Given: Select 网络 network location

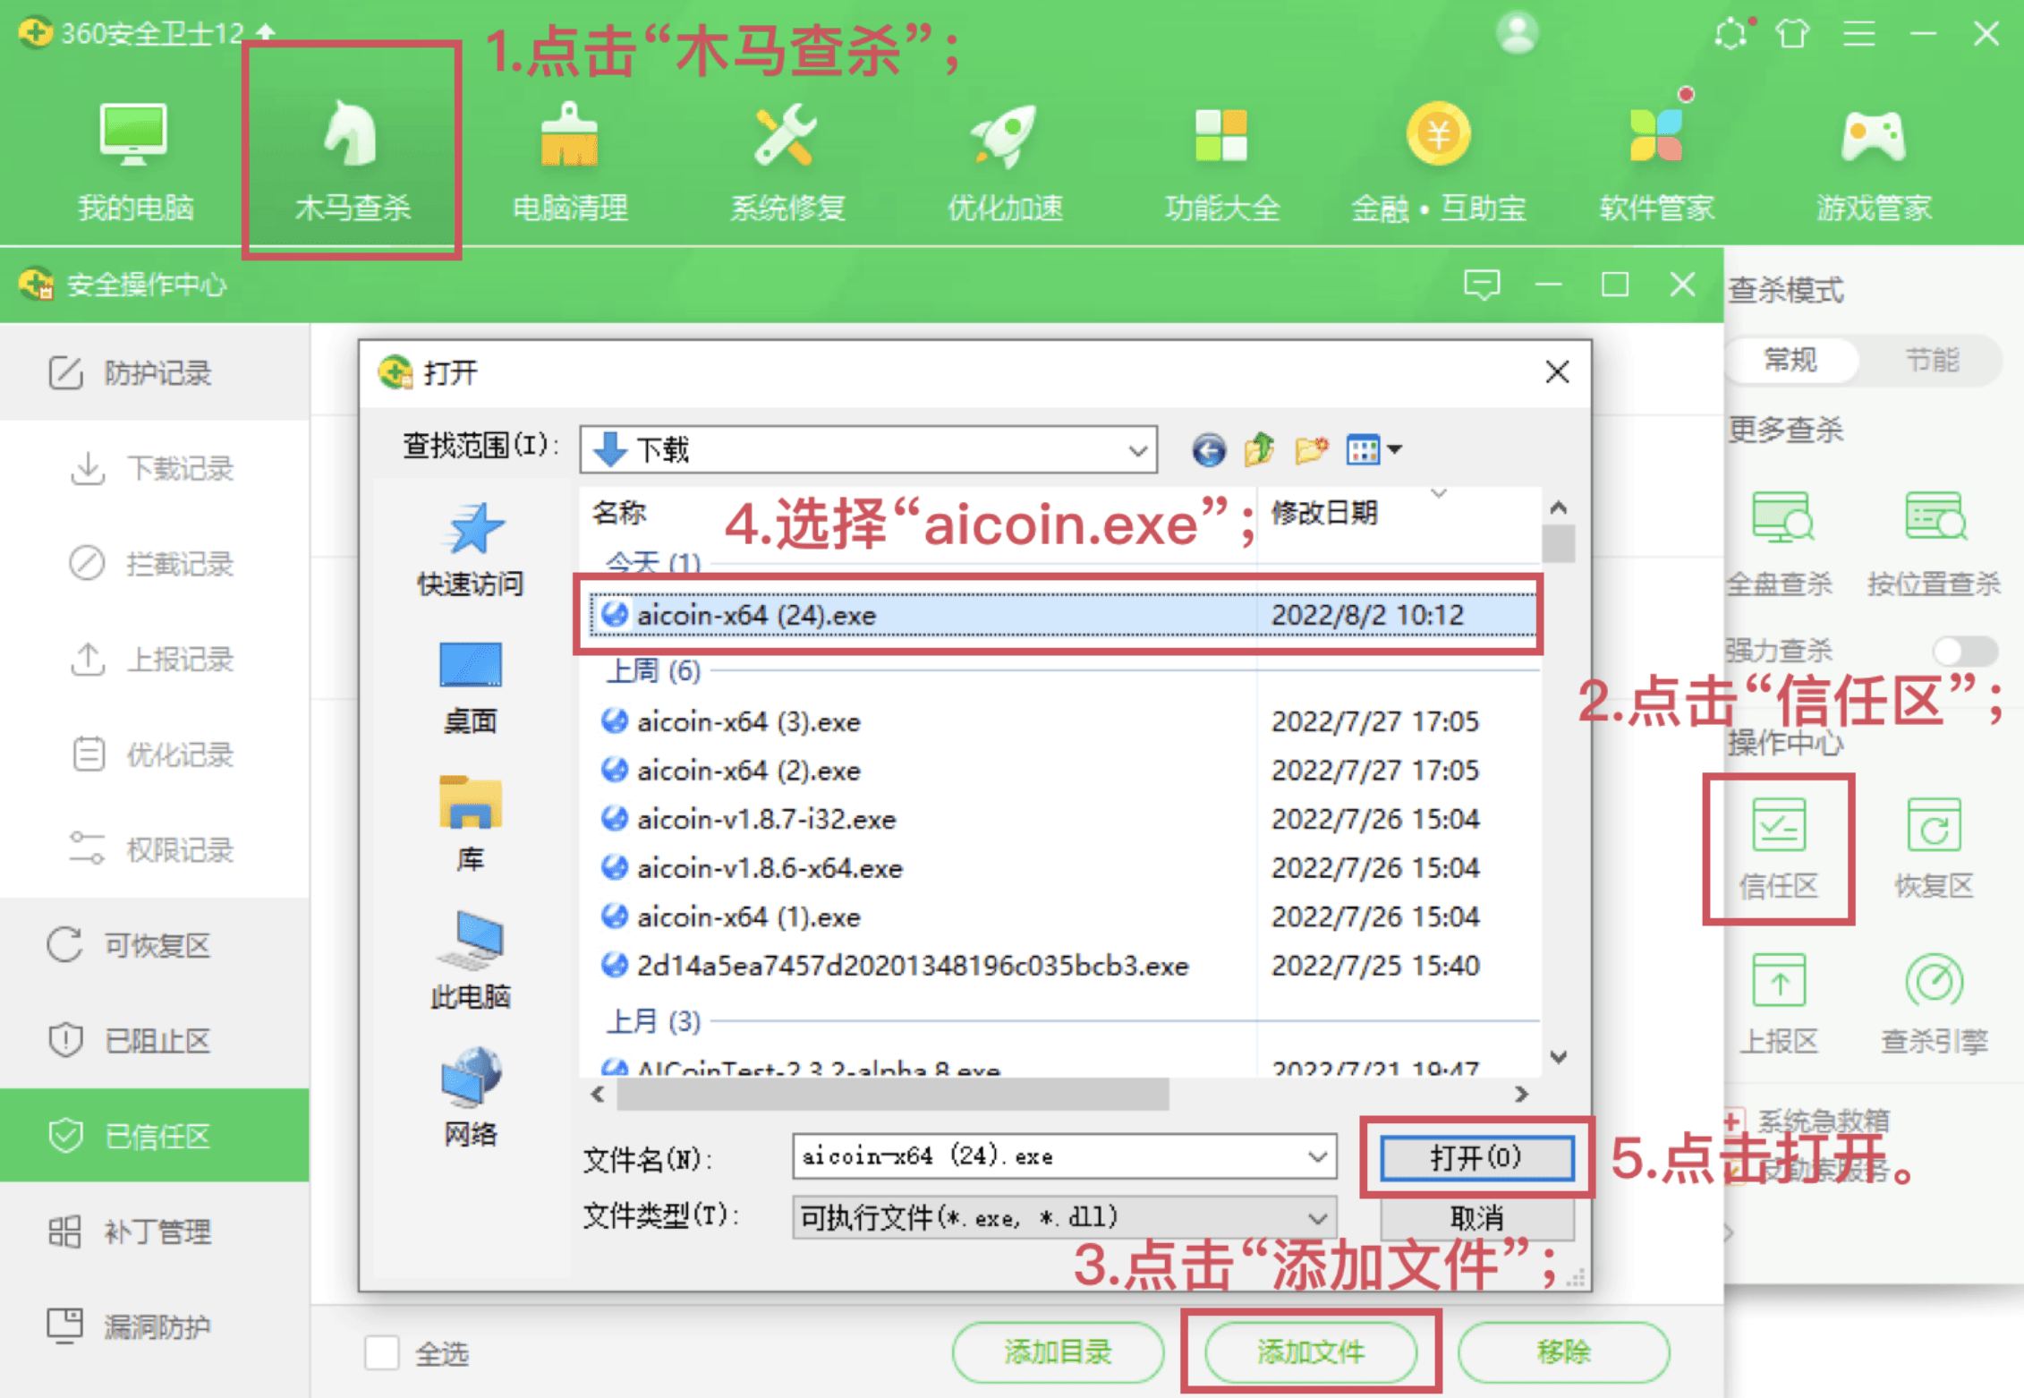Looking at the screenshot, I should click(x=471, y=1097).
